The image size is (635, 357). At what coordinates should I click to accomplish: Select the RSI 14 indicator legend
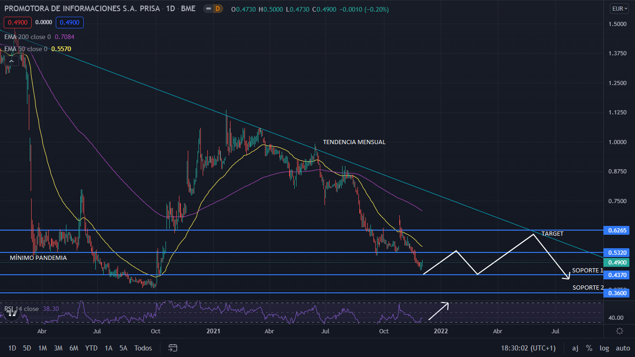click(x=22, y=309)
